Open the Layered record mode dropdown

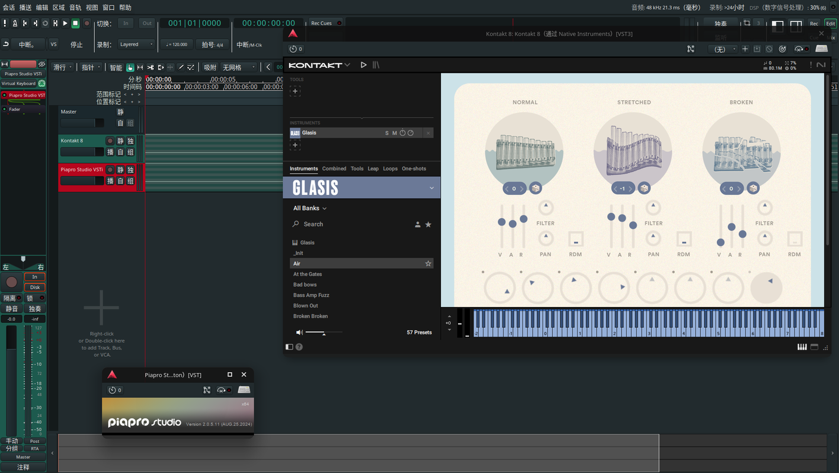click(136, 44)
